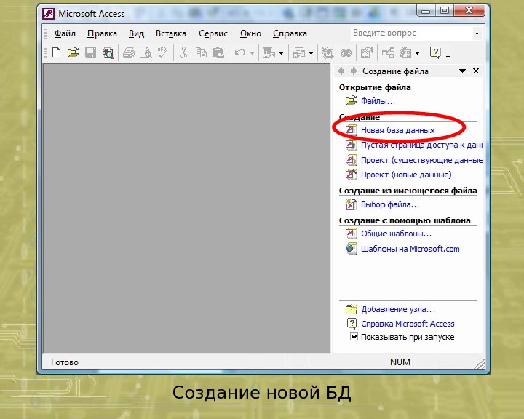This screenshot has height=419, width=524.
Task: Click the Выбор файла... link
Action: tap(390, 204)
